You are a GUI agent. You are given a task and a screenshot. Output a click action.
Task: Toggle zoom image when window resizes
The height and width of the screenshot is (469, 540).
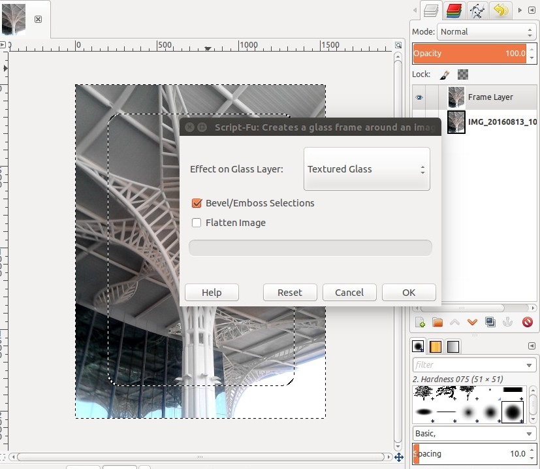[x=398, y=45]
